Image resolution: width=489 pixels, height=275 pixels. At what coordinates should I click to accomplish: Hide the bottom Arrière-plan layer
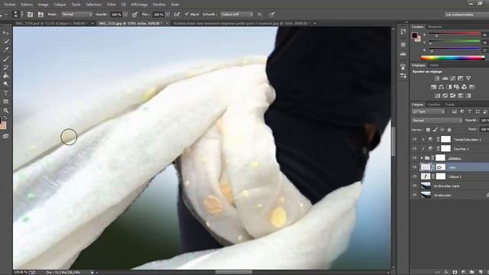tap(414, 196)
